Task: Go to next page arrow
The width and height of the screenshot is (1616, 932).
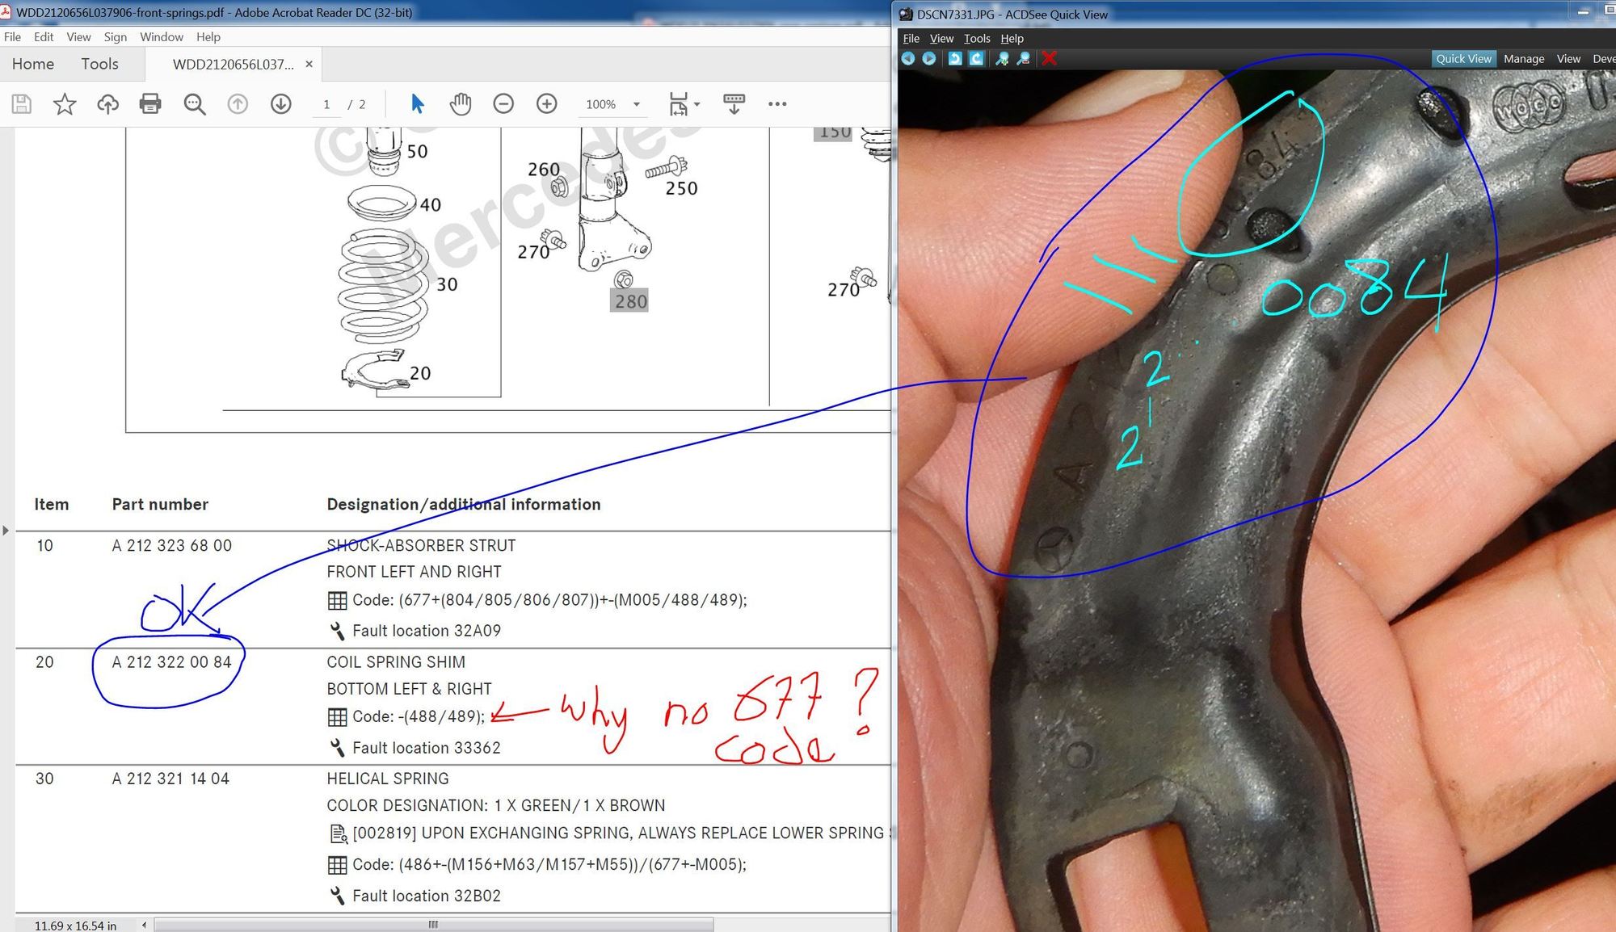Action: click(x=281, y=103)
